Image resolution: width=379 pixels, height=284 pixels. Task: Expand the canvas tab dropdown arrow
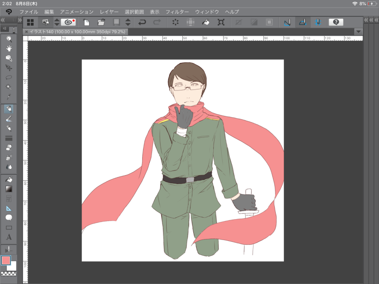tap(358, 31)
